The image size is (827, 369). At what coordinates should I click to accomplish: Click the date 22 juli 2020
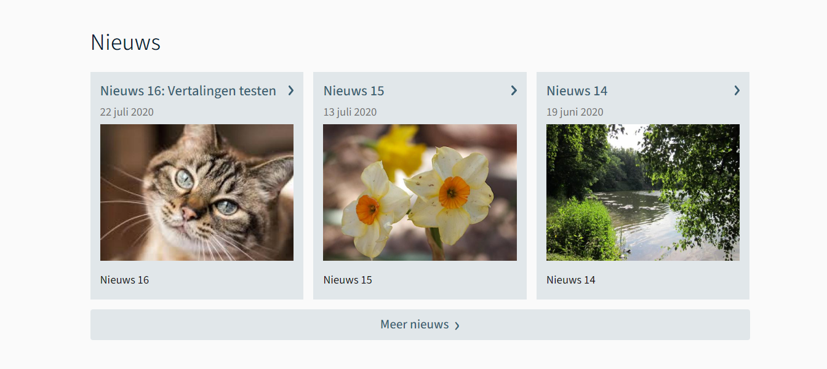tap(127, 112)
